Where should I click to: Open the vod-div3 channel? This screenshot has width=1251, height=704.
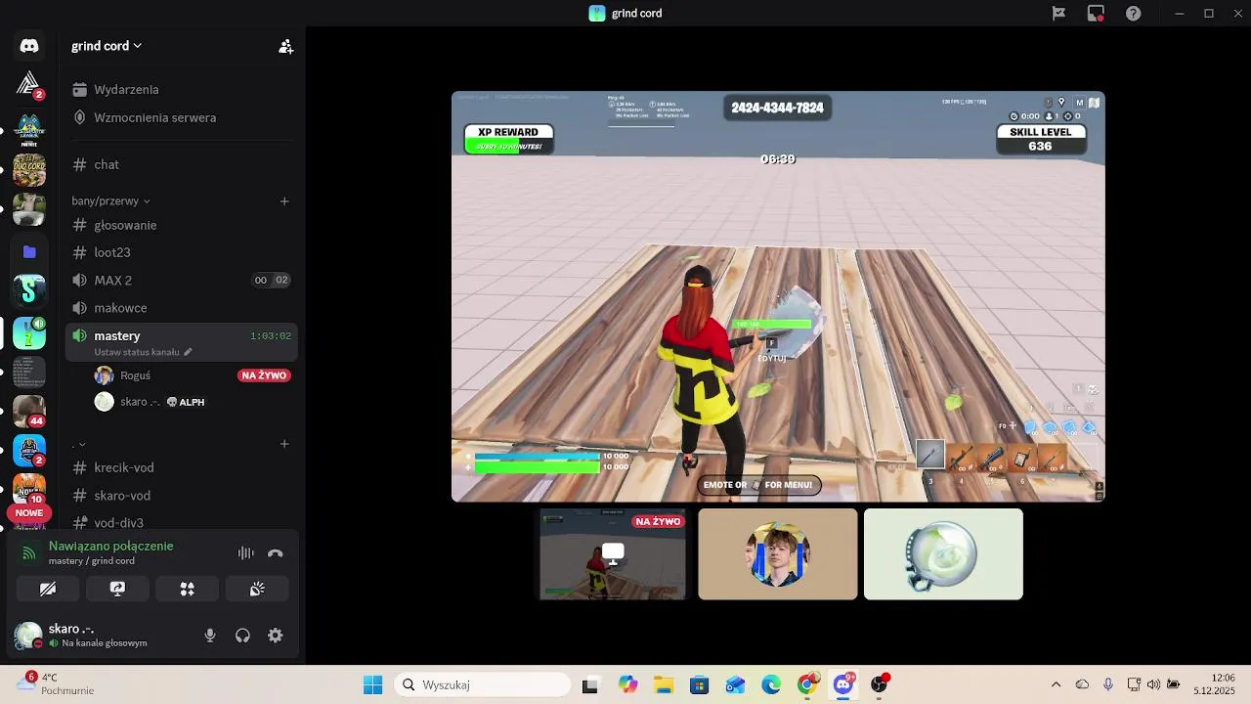point(182,523)
